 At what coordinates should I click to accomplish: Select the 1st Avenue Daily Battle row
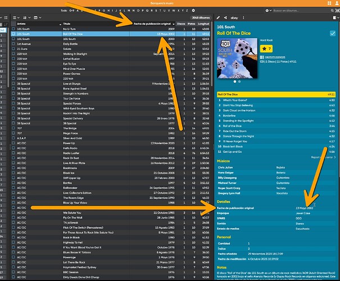click(110, 44)
